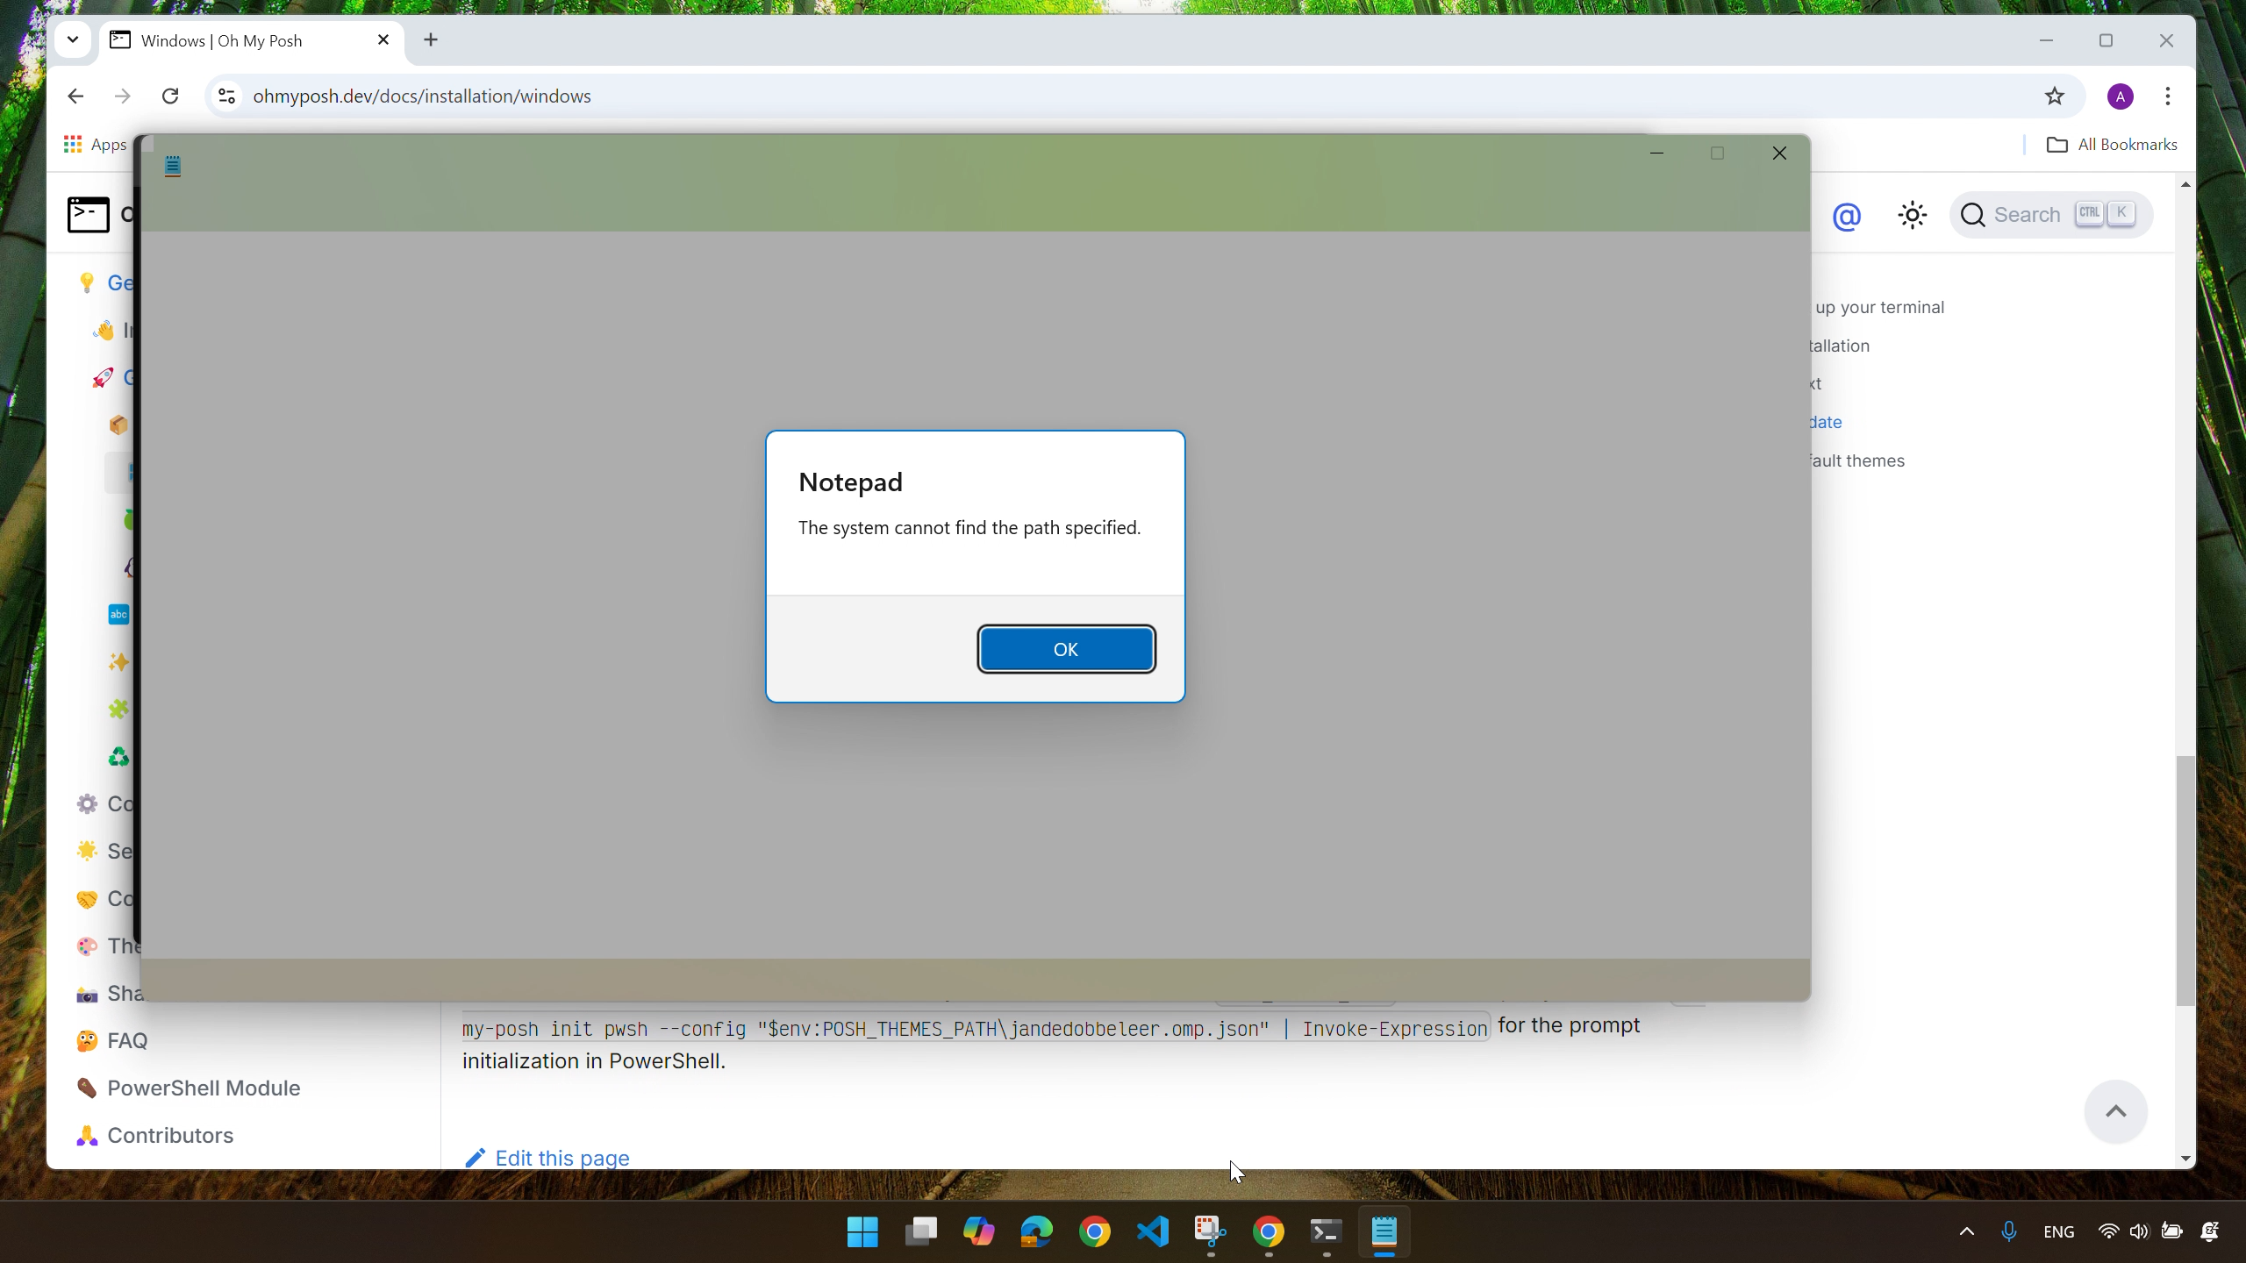Open the All Bookmarks folder
This screenshot has height=1263, width=2246.
tap(2113, 145)
